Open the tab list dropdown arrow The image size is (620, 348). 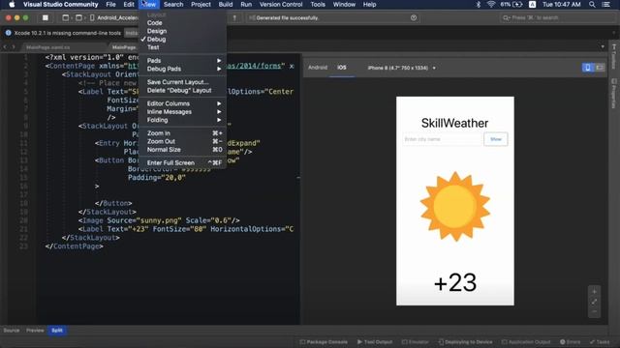coord(603,47)
